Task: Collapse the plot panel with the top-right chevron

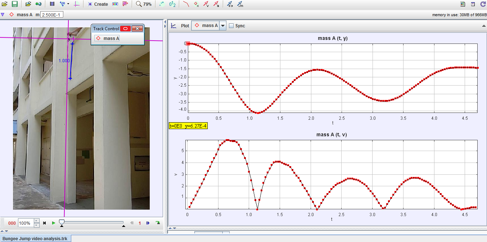Action: [483, 26]
